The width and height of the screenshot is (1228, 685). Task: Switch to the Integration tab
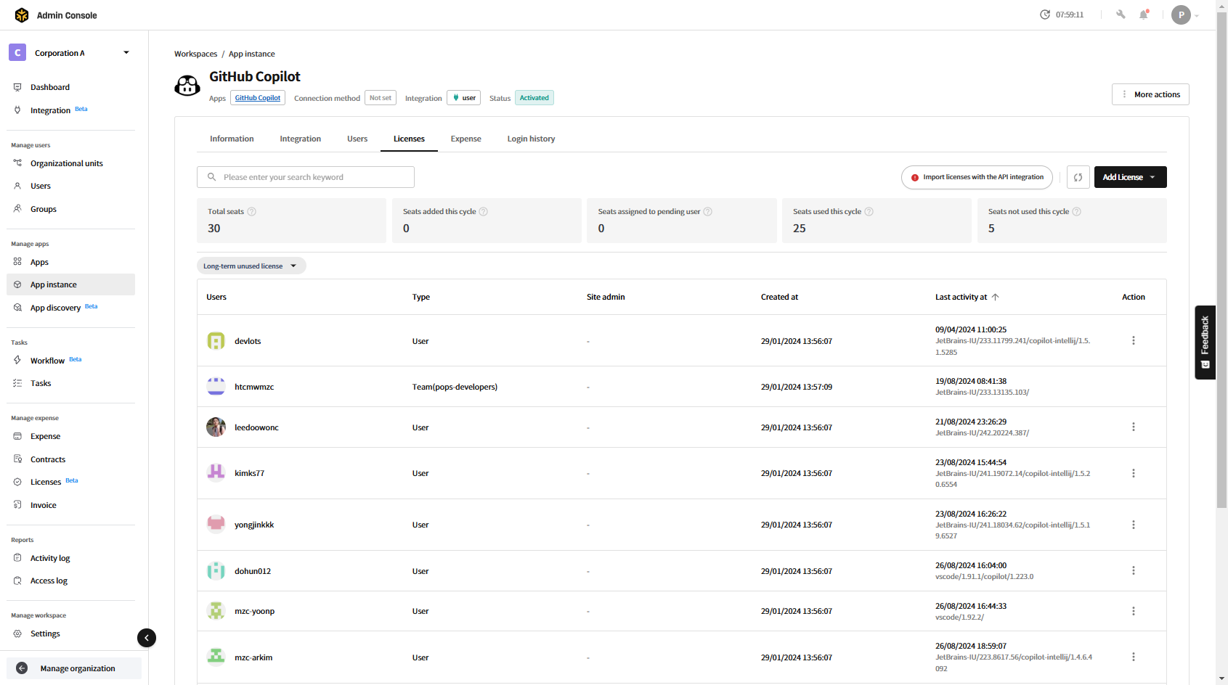[x=300, y=139]
